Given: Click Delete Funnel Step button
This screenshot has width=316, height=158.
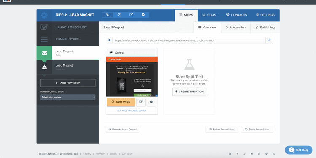Looking at the screenshot, I should click(x=222, y=129).
